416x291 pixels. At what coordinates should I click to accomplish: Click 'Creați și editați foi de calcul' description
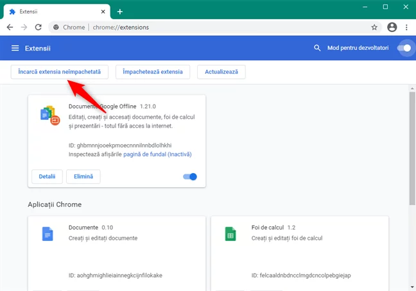click(287, 238)
